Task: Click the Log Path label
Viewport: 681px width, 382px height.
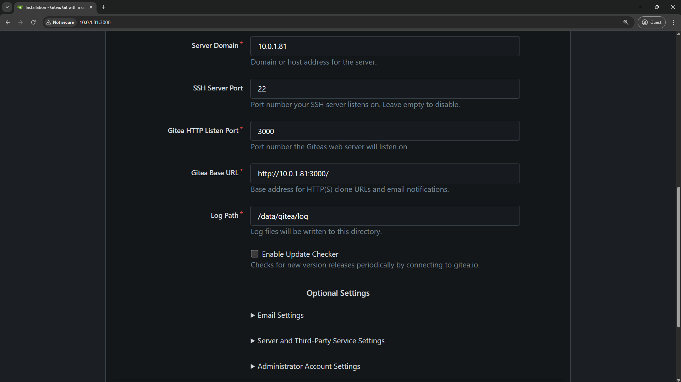Action: tap(224, 216)
